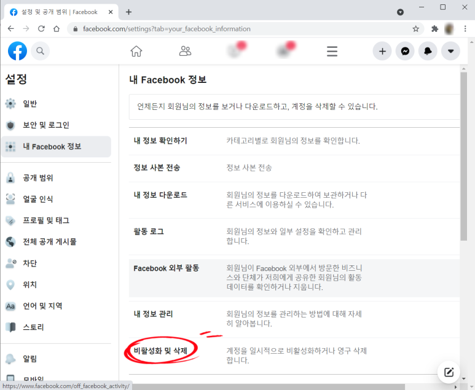
Task: Expand the account dropdown arrow
Action: point(450,51)
